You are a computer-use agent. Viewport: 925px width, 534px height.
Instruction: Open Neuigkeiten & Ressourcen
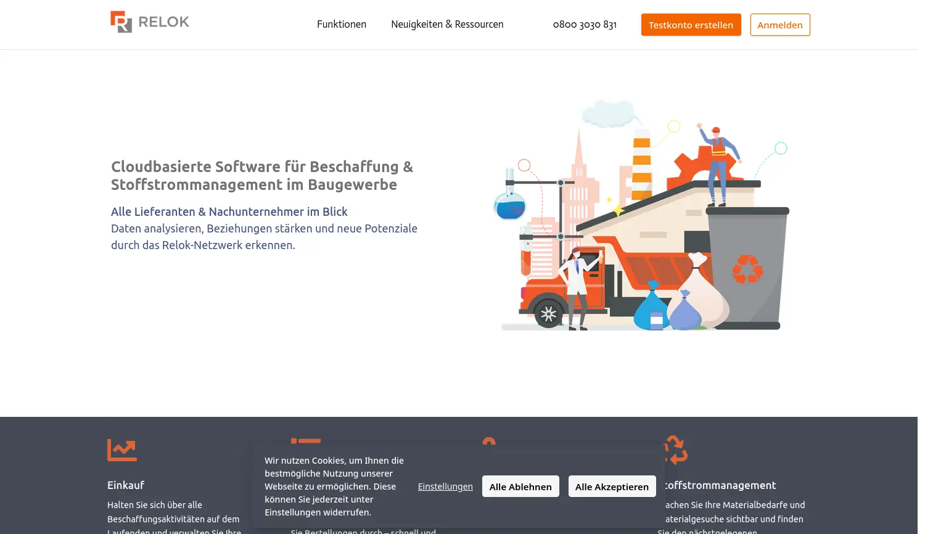[447, 25]
